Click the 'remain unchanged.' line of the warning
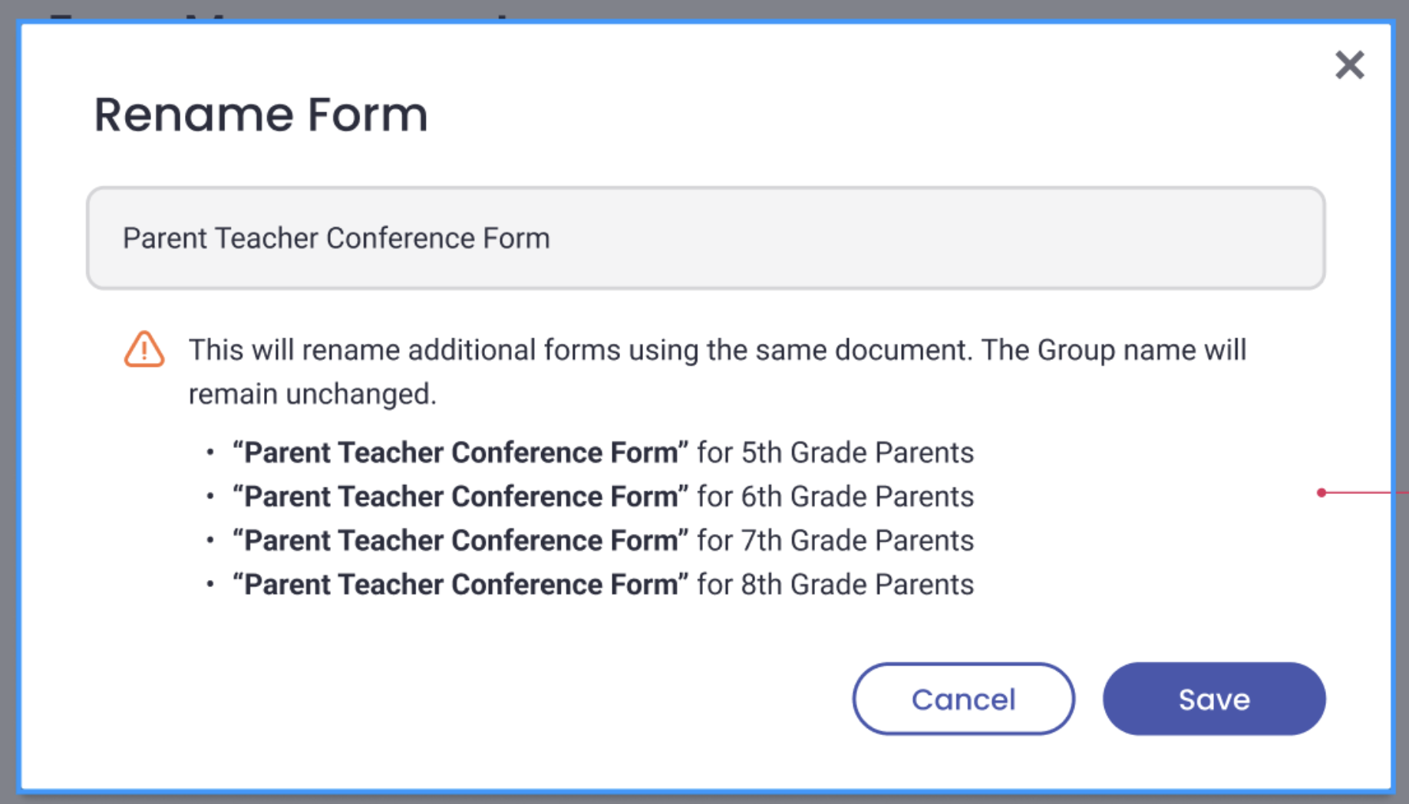The image size is (1409, 804). tap(312, 394)
